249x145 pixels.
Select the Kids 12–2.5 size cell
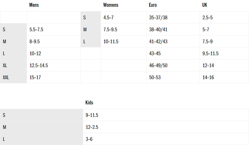point(92,127)
